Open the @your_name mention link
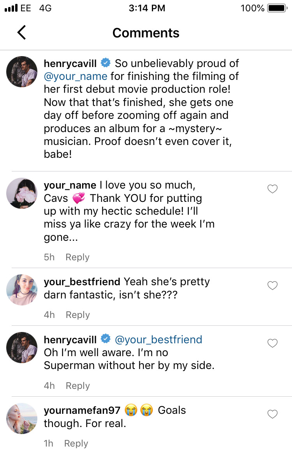292x452 pixels. 76,76
